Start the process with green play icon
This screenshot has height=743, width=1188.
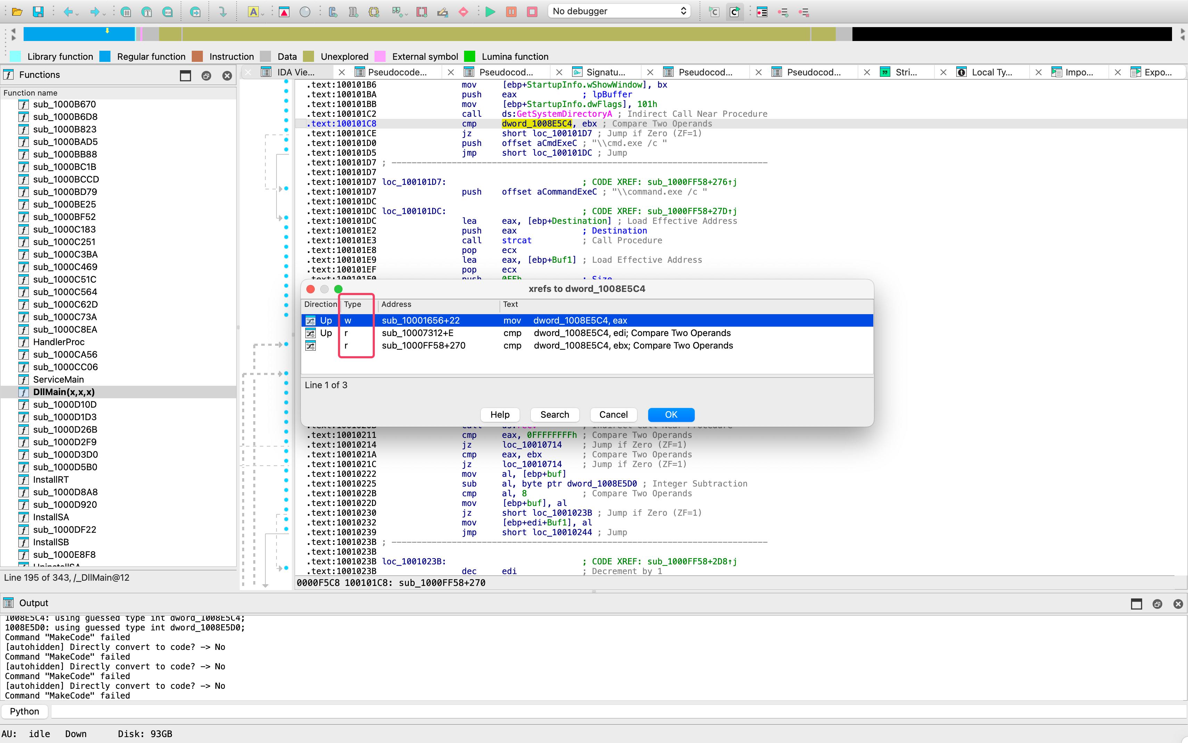pos(490,11)
